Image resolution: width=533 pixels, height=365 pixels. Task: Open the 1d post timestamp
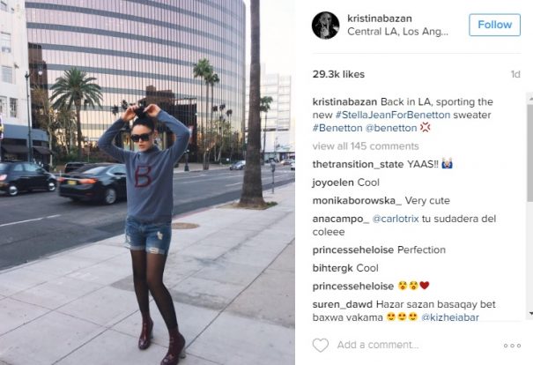[515, 74]
